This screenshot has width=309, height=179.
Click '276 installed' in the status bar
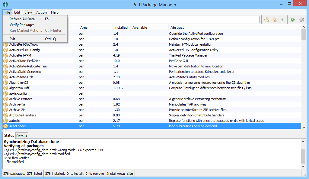coord(55,174)
